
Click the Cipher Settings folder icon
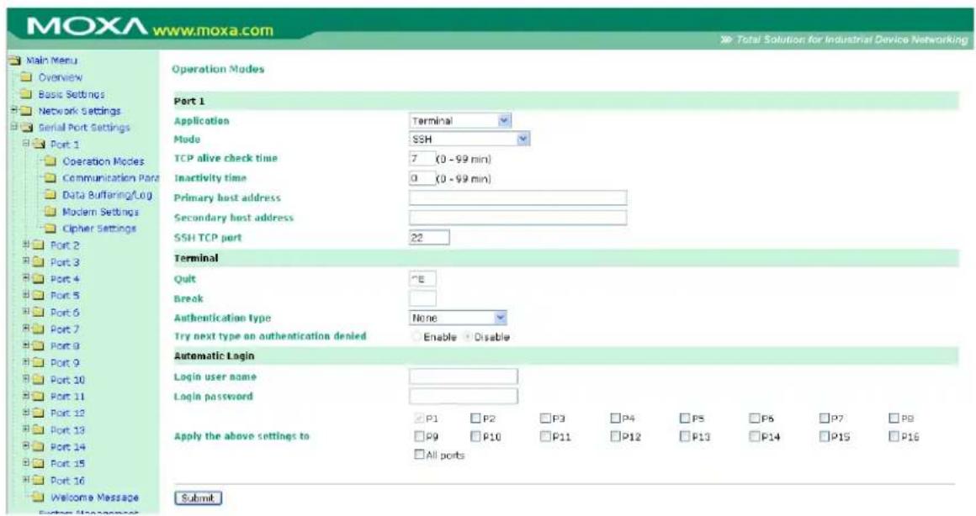tap(50, 228)
